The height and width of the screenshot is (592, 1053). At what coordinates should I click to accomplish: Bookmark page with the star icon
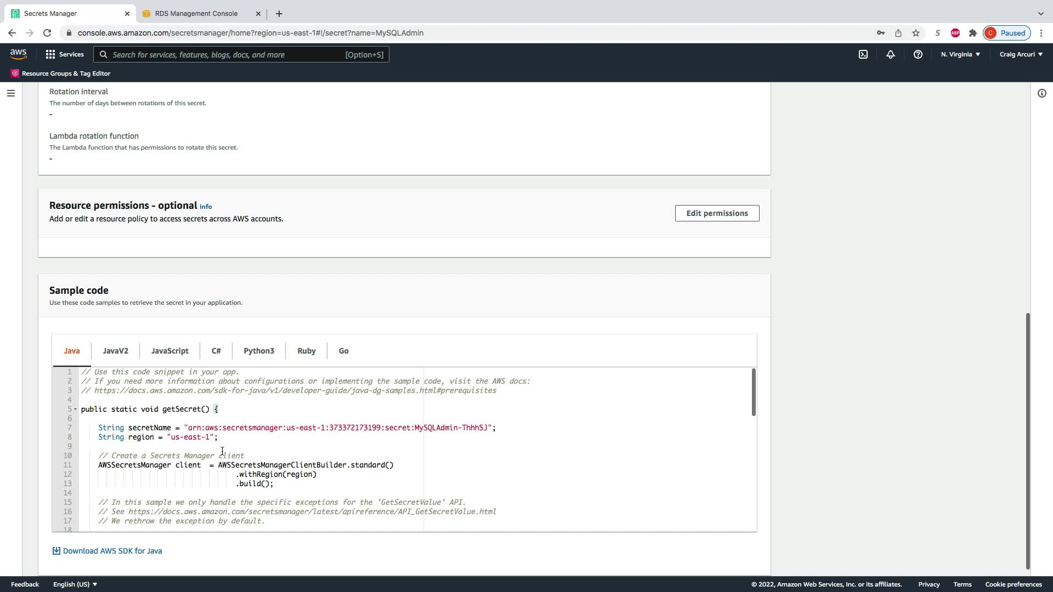[x=916, y=33]
